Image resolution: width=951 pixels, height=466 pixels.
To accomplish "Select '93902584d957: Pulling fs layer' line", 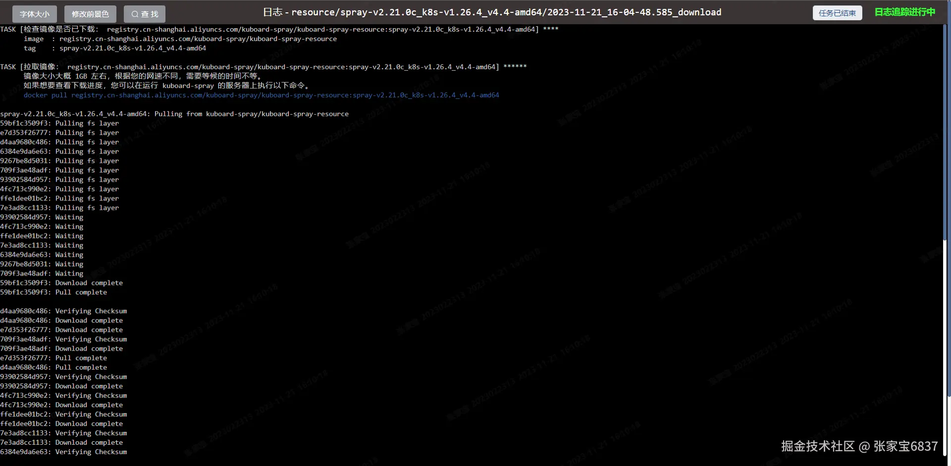I will pos(59,180).
